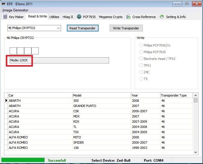The width and height of the screenshot is (203, 164).
Task: Click the Key Maker calculator icon
Action: point(5,17)
